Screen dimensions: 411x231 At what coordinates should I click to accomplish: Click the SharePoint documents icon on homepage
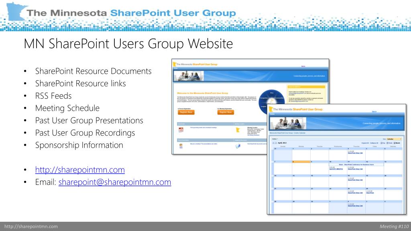click(238, 146)
